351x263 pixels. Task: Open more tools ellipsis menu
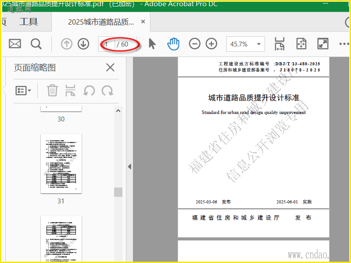coord(344,44)
